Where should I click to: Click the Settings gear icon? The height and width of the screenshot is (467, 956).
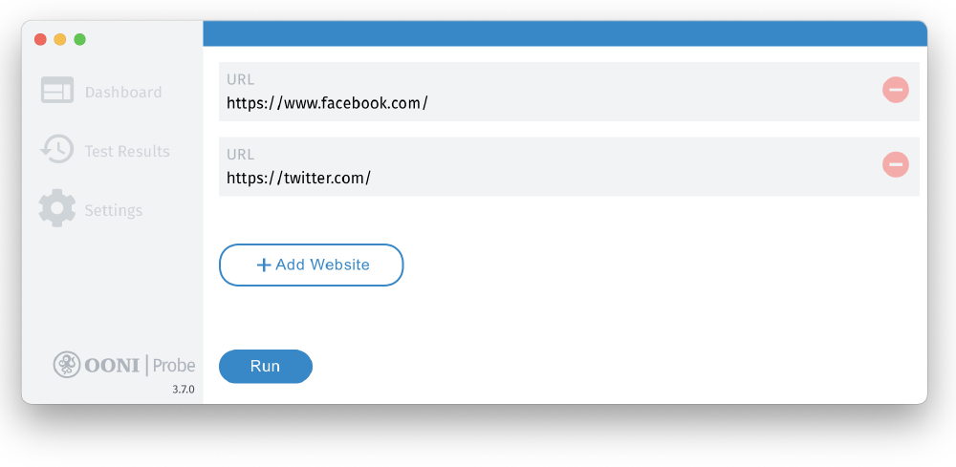point(57,208)
